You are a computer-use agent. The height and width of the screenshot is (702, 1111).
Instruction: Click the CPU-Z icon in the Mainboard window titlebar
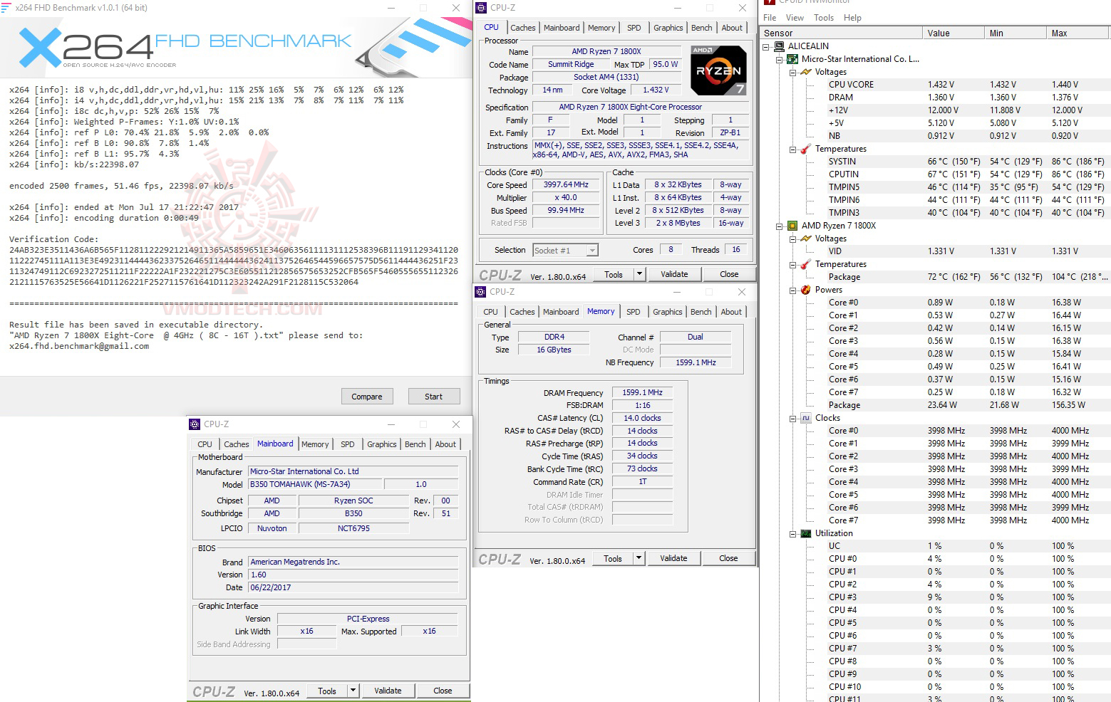point(194,424)
